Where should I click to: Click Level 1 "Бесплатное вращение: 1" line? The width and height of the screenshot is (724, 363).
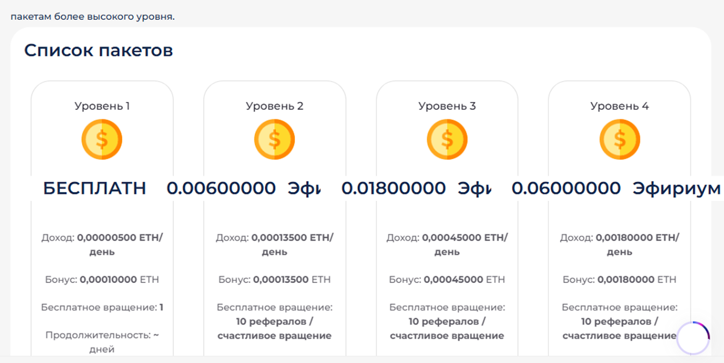pos(102,307)
